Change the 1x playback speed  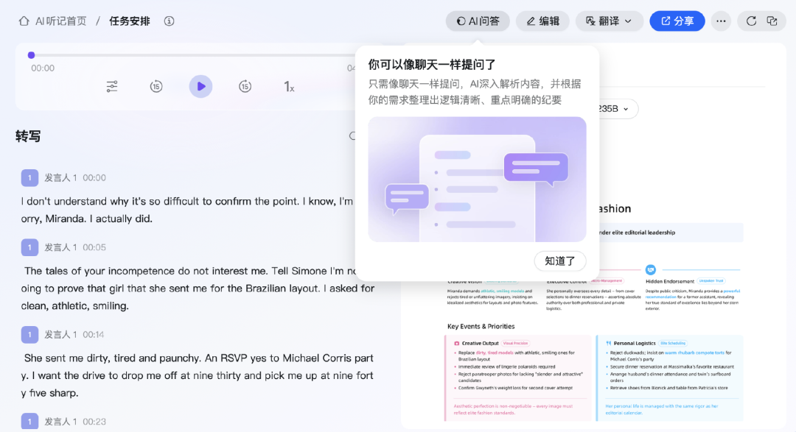click(x=289, y=87)
